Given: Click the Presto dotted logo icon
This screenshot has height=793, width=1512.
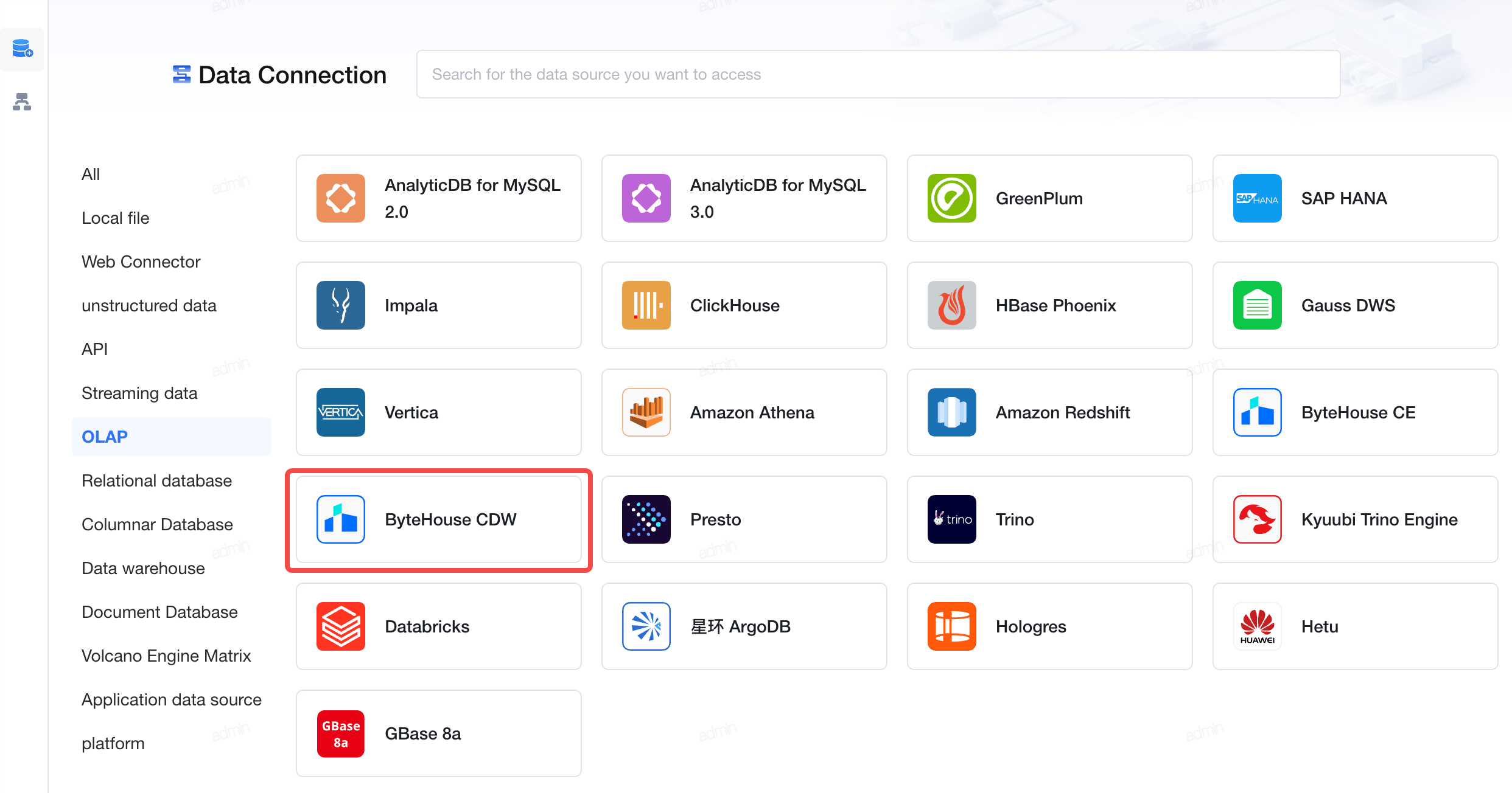Looking at the screenshot, I should tap(646, 519).
